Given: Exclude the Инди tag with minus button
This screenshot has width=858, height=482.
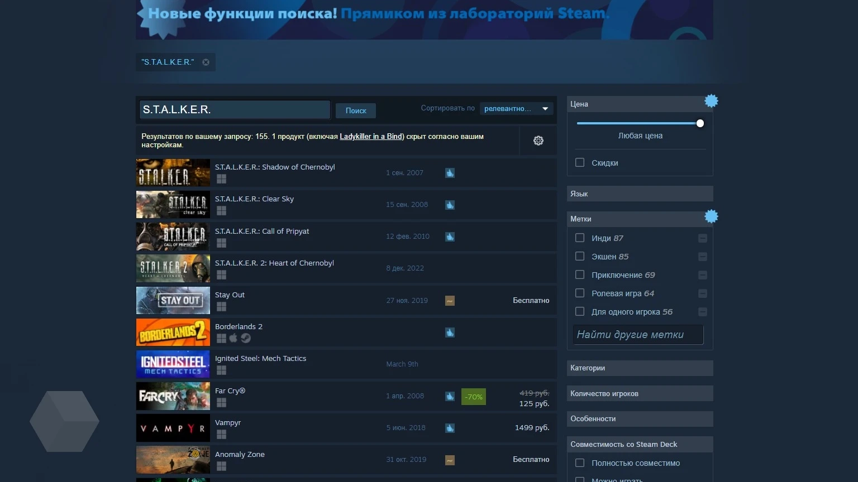Looking at the screenshot, I should (x=703, y=238).
